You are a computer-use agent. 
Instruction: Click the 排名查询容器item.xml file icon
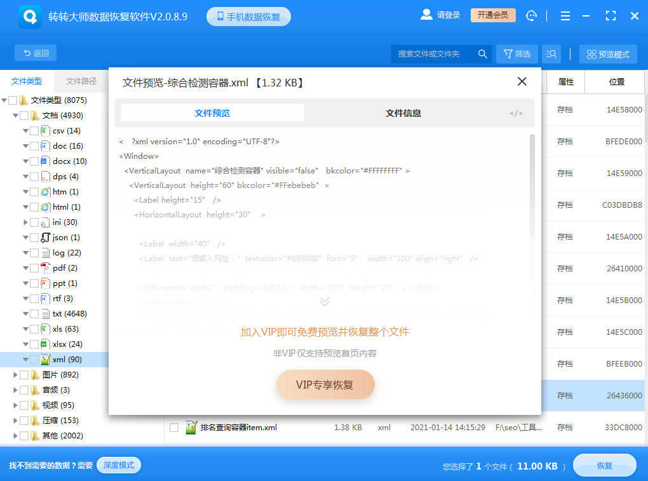coord(191,427)
